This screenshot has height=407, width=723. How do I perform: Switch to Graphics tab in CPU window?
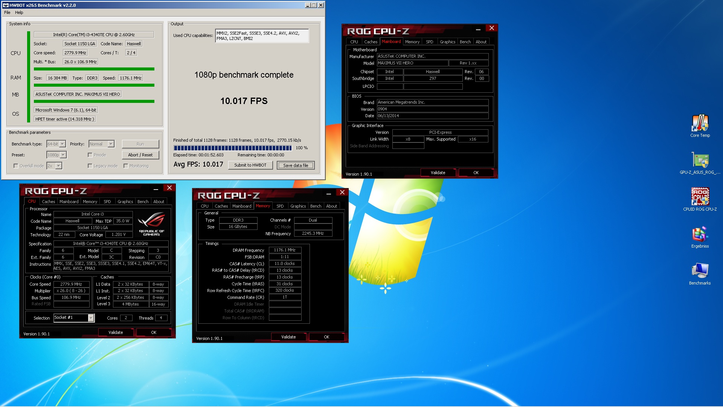pyautogui.click(x=125, y=202)
